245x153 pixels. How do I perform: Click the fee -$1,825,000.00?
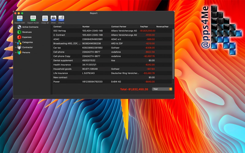click(x=147, y=31)
